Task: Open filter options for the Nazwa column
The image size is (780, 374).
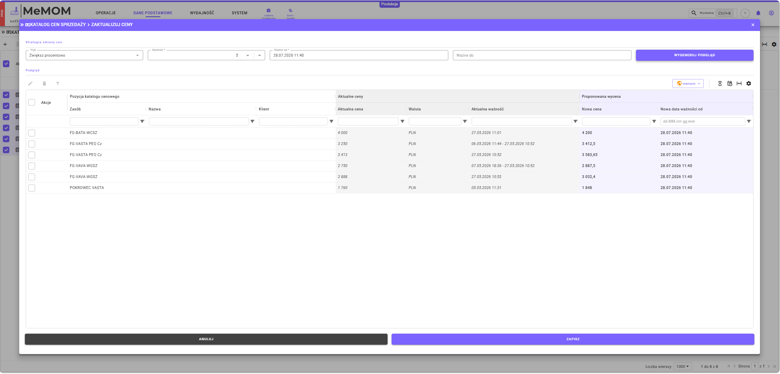Action: click(253, 121)
